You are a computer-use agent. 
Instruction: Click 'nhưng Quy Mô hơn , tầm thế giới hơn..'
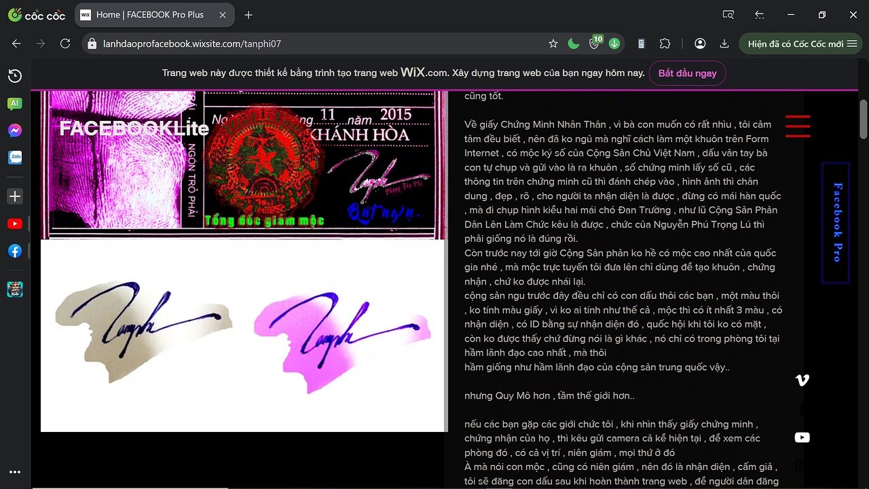(x=549, y=395)
